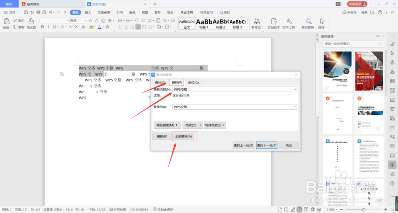Open the Insert (插入) ribbon tab
Screen dimensions: 398x213
pyautogui.click(x=88, y=12)
